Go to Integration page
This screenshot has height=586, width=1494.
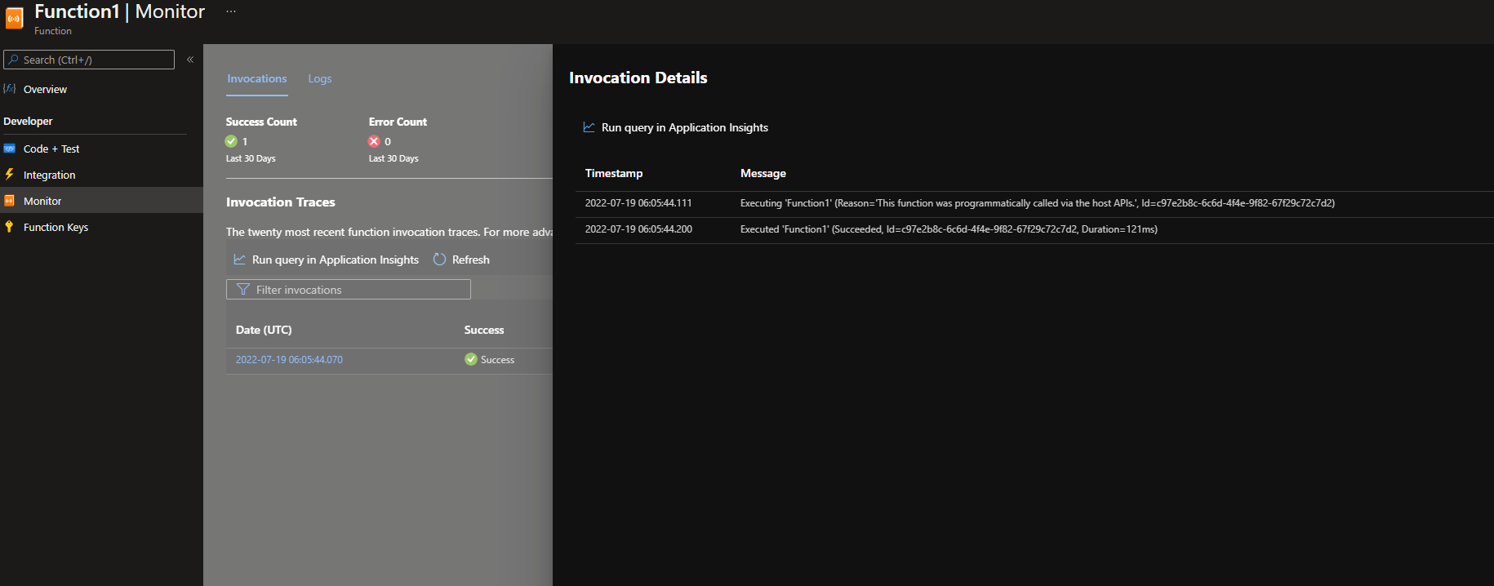point(49,175)
